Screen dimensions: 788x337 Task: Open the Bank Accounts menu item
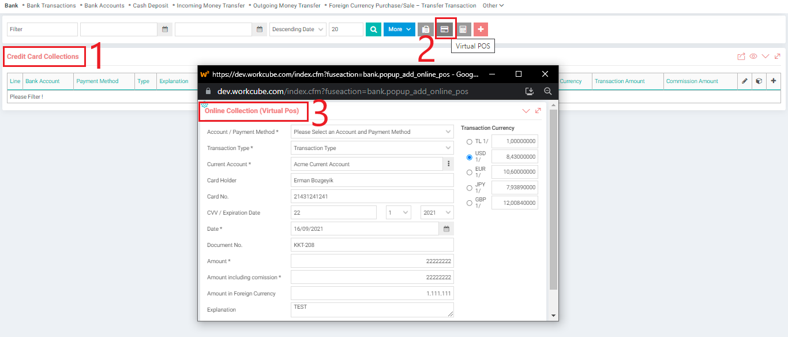[104, 6]
